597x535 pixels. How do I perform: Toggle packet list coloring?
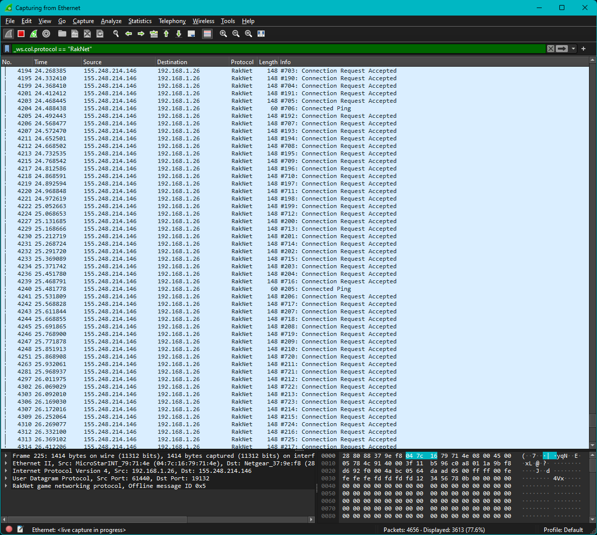tap(207, 34)
